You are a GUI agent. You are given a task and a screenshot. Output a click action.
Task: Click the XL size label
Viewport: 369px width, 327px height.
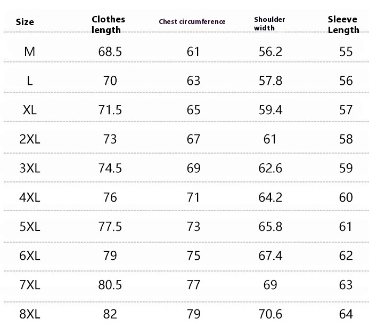pyautogui.click(x=30, y=110)
